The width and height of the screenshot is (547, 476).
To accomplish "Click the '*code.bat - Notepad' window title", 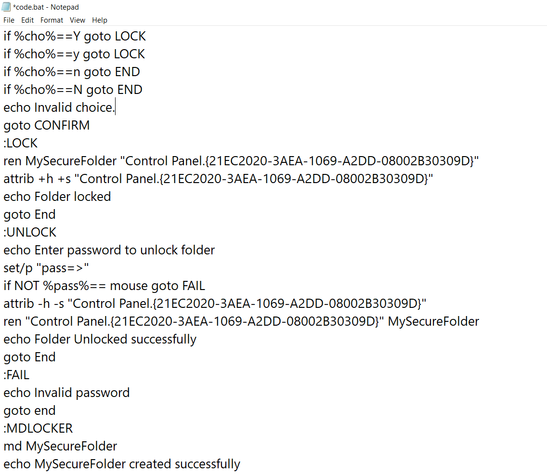I will (46, 7).
